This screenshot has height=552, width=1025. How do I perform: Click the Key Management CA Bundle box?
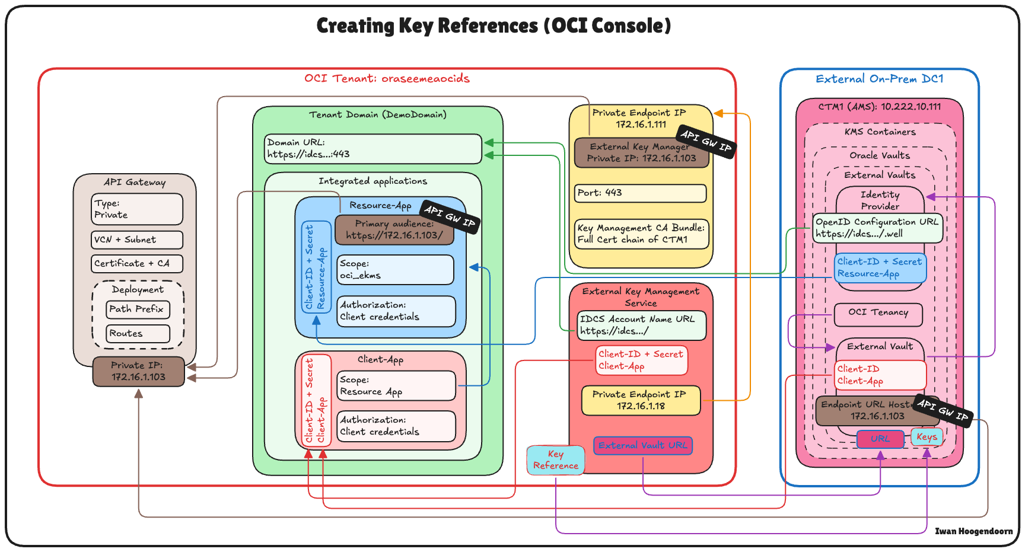point(641,234)
